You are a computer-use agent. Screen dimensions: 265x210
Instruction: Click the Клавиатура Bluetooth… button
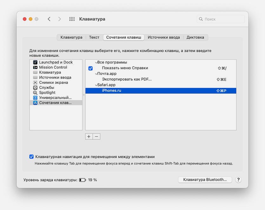pyautogui.click(x=205, y=180)
